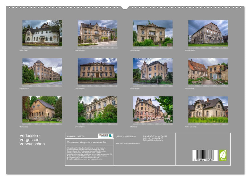Click the author name Jane und Giuseppe Di Domenico
Screen dimensions: 250x180
coord(127,143)
